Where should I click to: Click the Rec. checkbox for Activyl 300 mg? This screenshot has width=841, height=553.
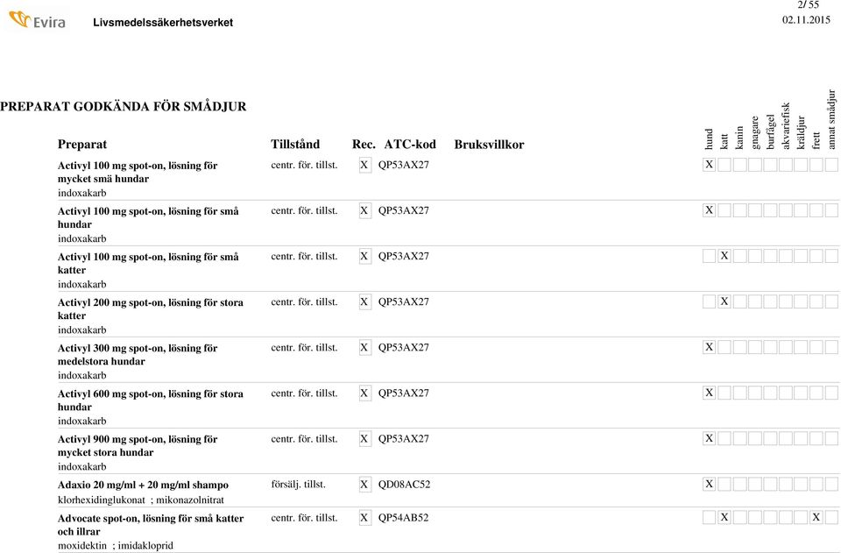(364, 348)
